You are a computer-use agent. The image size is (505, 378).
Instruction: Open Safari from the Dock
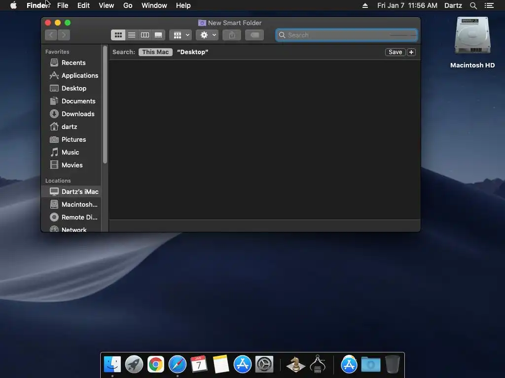tap(178, 365)
